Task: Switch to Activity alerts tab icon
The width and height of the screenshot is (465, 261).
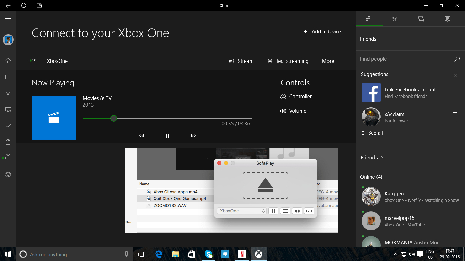Action: [448, 19]
